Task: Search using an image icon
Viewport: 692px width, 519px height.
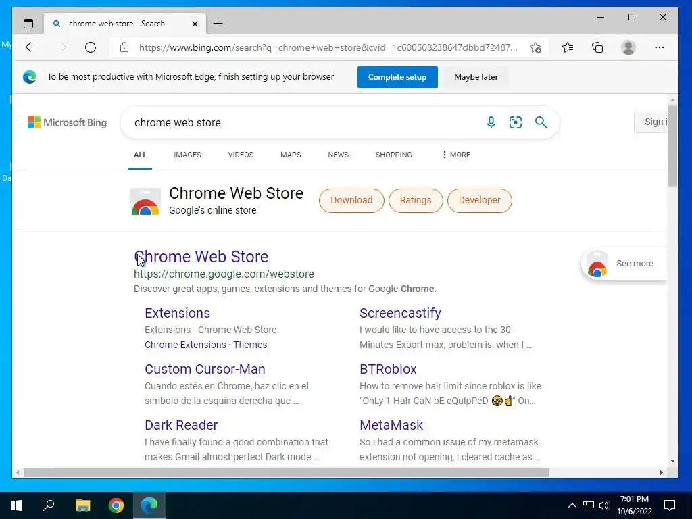Action: tap(516, 122)
